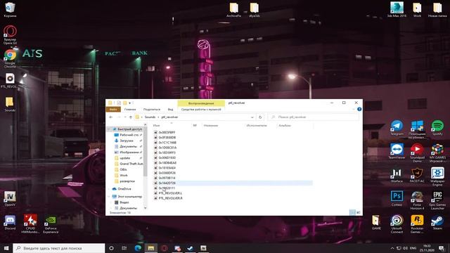Collapse Этот компьютер tree node
This screenshot has height=253, width=450.
point(109,197)
